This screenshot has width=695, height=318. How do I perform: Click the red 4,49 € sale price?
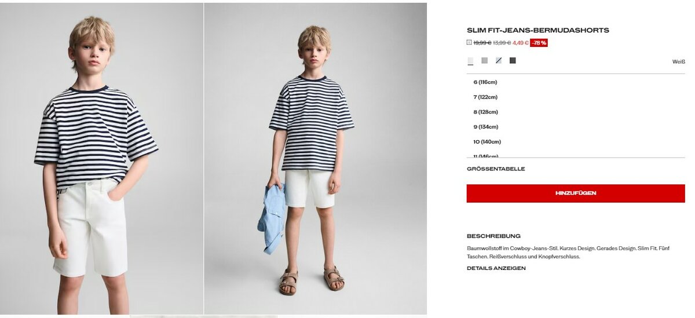coord(521,43)
